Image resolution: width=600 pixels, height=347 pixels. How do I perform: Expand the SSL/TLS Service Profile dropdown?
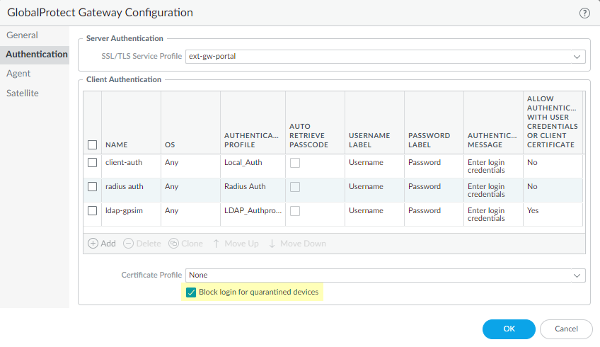point(577,57)
